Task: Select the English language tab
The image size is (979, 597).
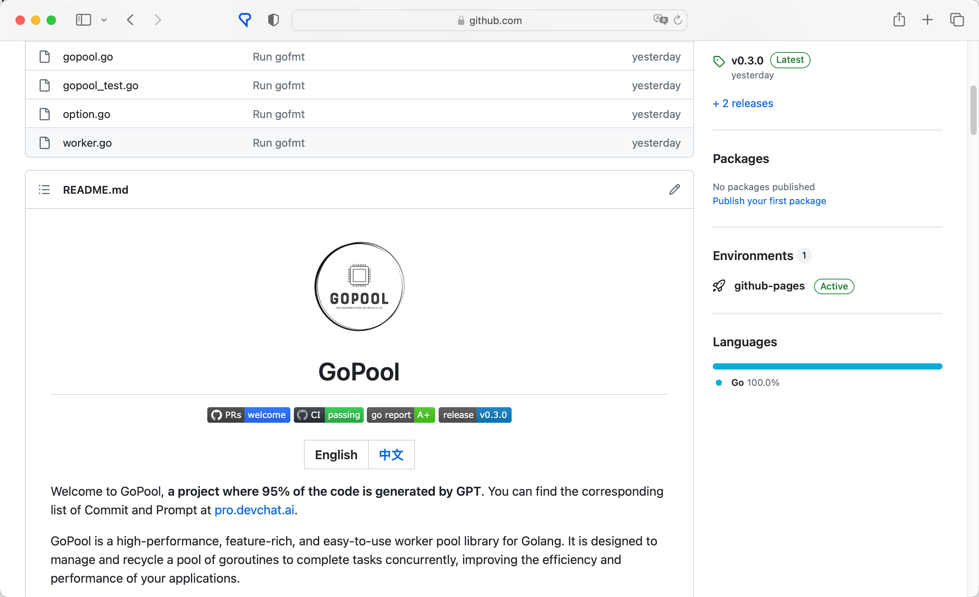Action: pyautogui.click(x=336, y=455)
